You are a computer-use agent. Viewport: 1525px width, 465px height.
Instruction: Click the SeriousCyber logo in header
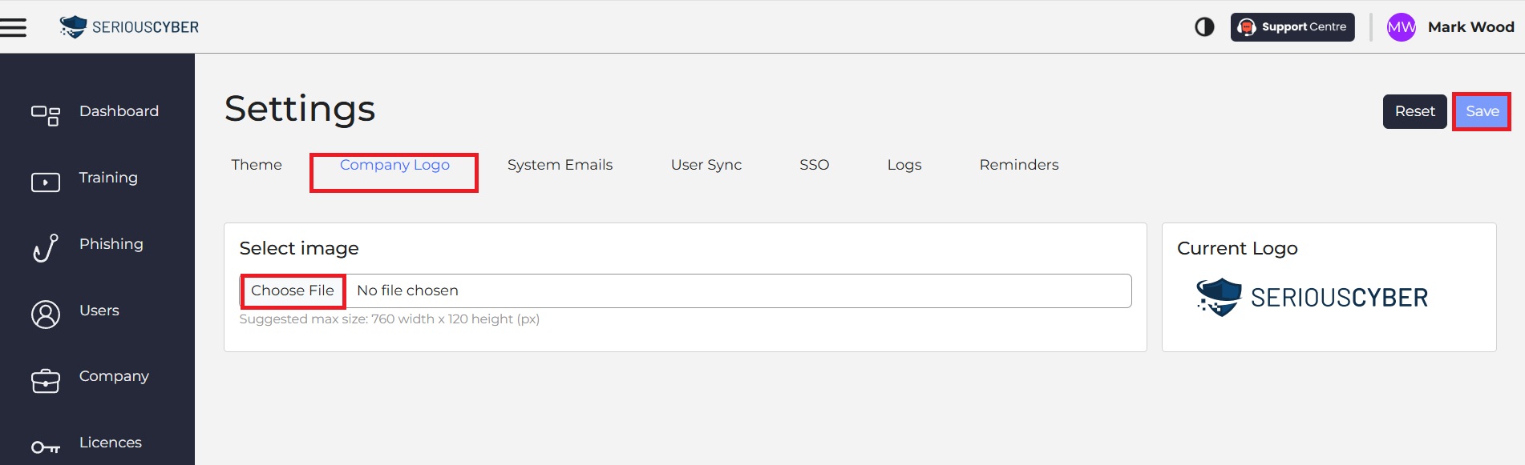[x=129, y=27]
